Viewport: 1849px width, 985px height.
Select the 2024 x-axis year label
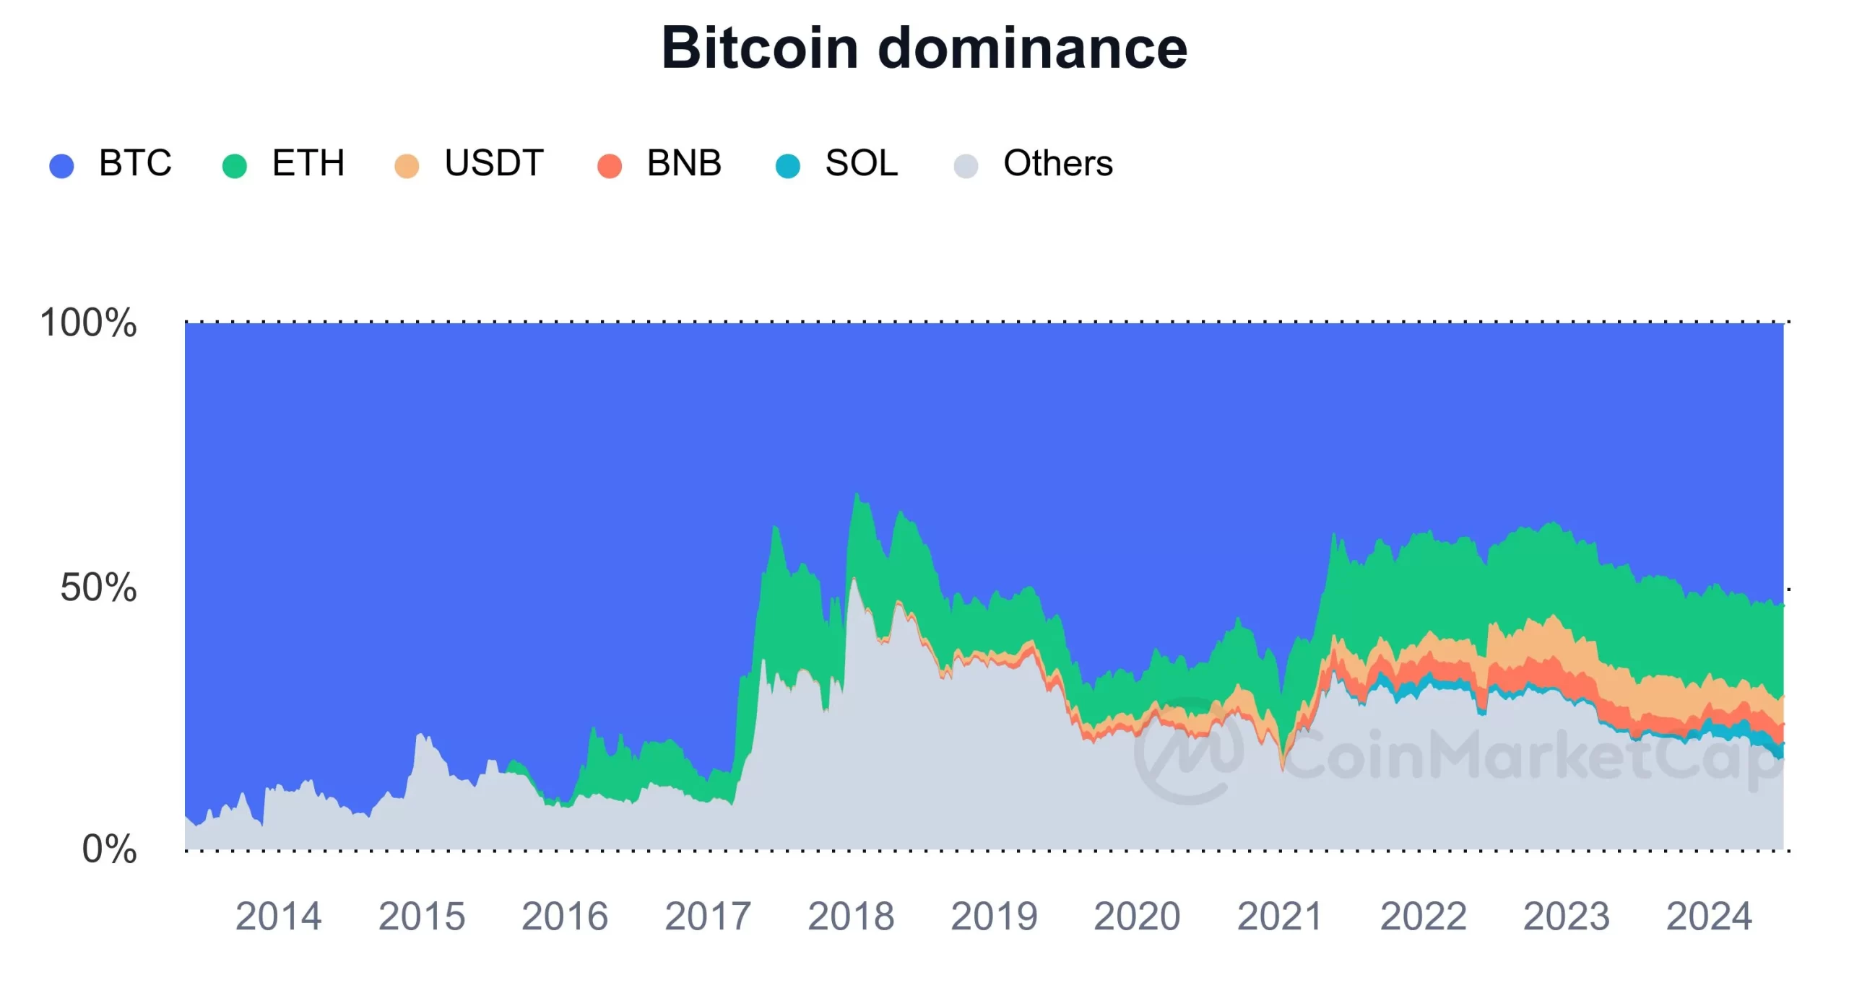coord(1709,916)
